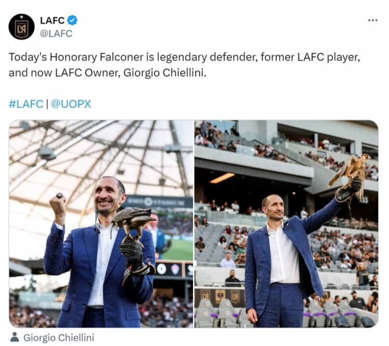The image size is (389, 346).
Task: Click the Giorgio Chiellini tagged name
Action: (59, 338)
